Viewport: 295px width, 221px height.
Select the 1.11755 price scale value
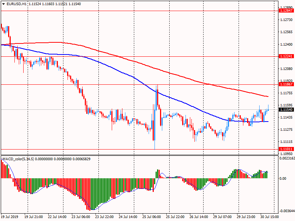(287, 93)
